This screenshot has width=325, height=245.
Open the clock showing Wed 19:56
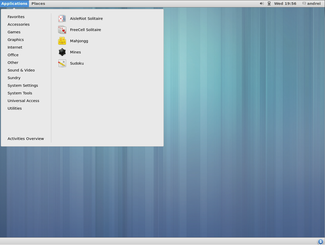[285, 4]
